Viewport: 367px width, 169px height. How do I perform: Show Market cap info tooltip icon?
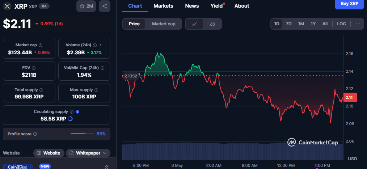point(41,45)
